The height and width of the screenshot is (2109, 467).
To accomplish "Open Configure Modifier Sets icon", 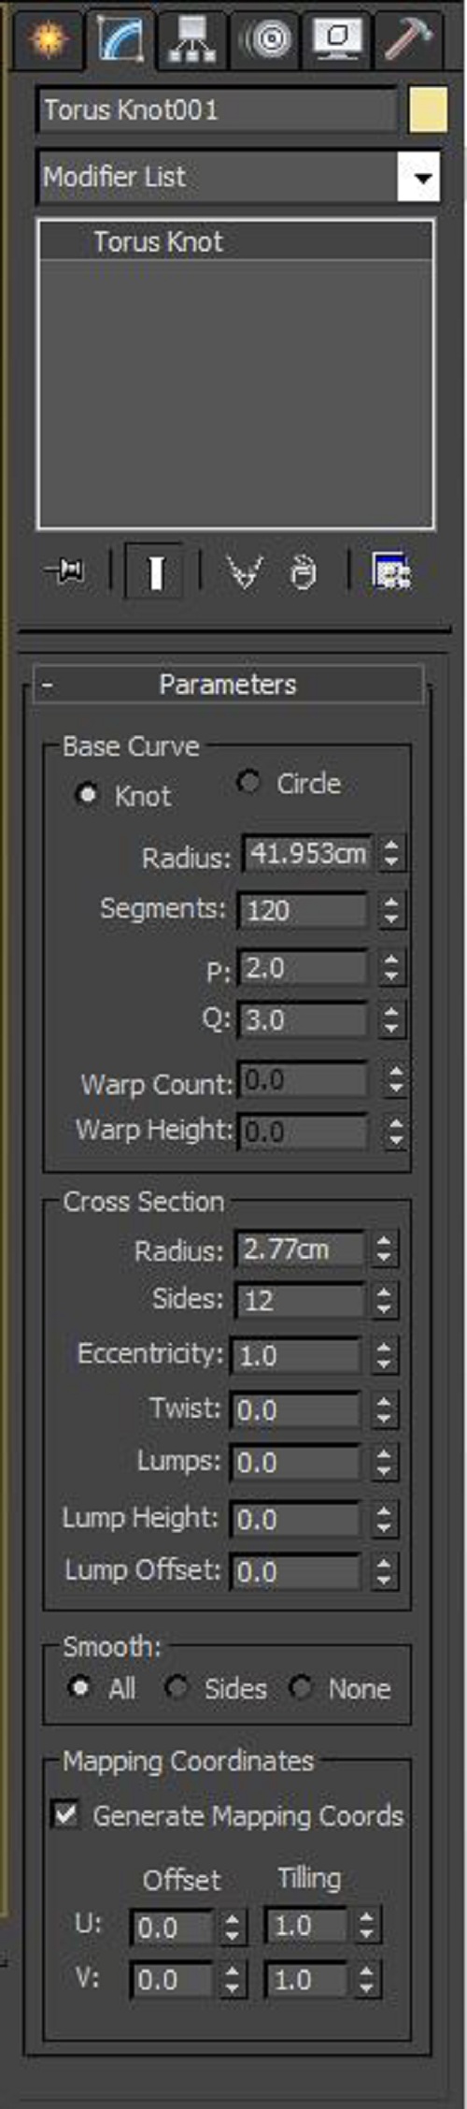I will [391, 571].
